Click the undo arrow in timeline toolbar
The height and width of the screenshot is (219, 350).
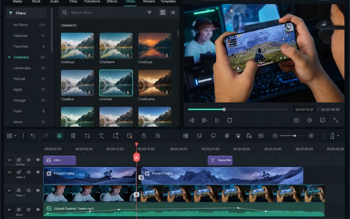(x=32, y=136)
